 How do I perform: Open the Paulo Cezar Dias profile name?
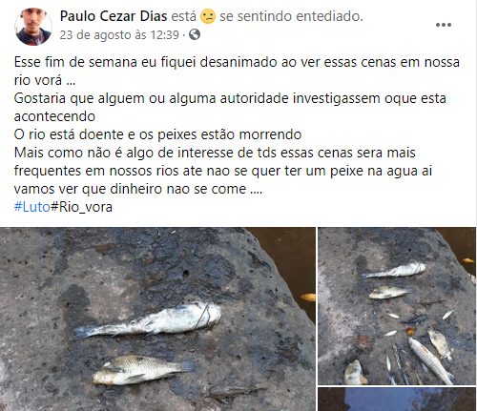pos(114,16)
